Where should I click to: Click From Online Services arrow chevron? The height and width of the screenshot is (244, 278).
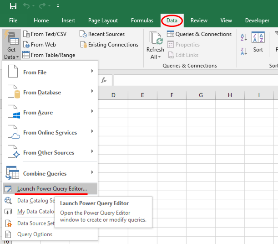(x=92, y=131)
